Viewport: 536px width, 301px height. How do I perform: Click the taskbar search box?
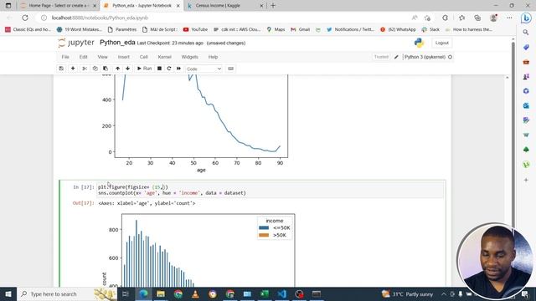[x=67, y=293]
